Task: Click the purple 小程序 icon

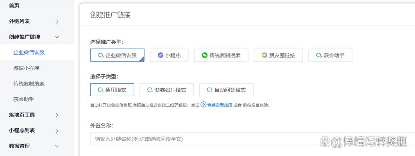Action: coord(160,55)
